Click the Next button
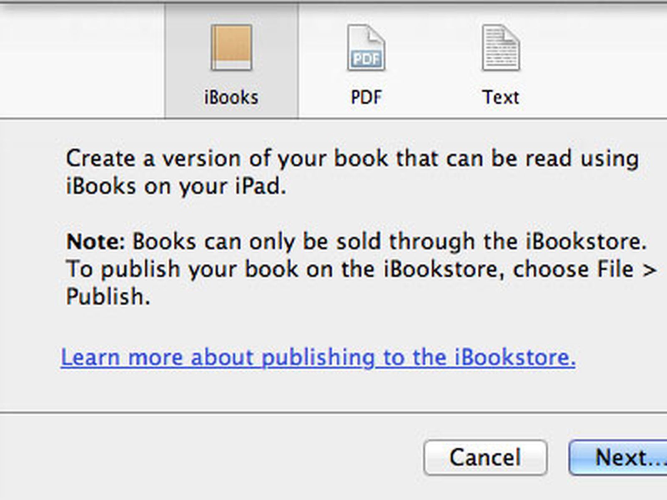667x500 pixels. (x=618, y=457)
